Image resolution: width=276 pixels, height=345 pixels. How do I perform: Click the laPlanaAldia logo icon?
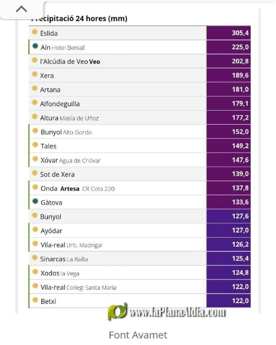(118, 312)
